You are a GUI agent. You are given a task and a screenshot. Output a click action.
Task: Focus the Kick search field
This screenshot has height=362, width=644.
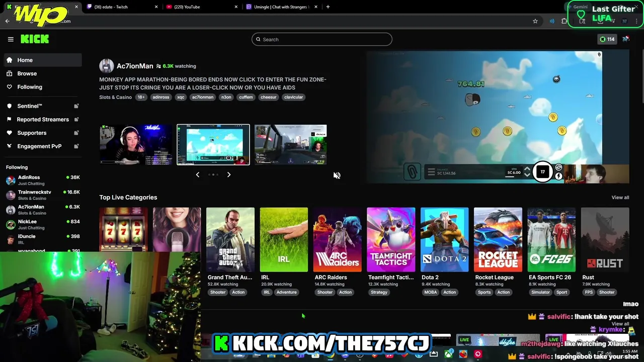coord(322,39)
